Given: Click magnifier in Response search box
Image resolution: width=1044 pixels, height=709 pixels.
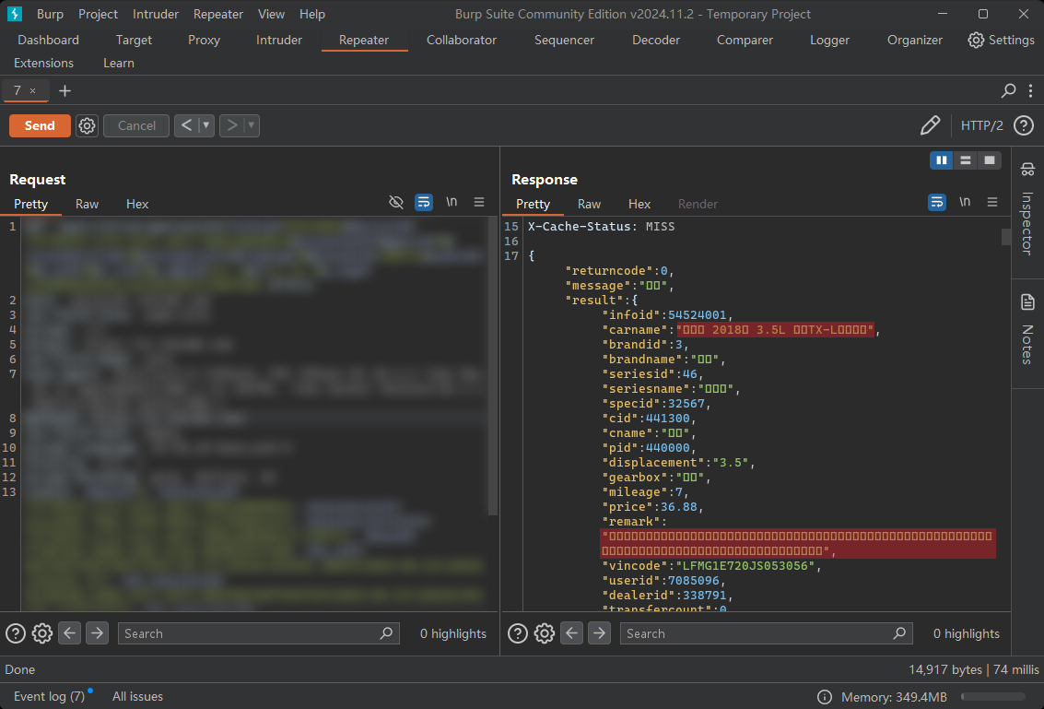Looking at the screenshot, I should 899,633.
